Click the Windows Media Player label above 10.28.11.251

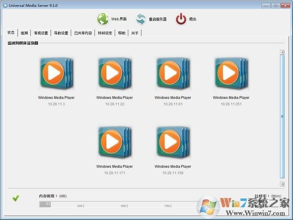[x=231, y=98]
